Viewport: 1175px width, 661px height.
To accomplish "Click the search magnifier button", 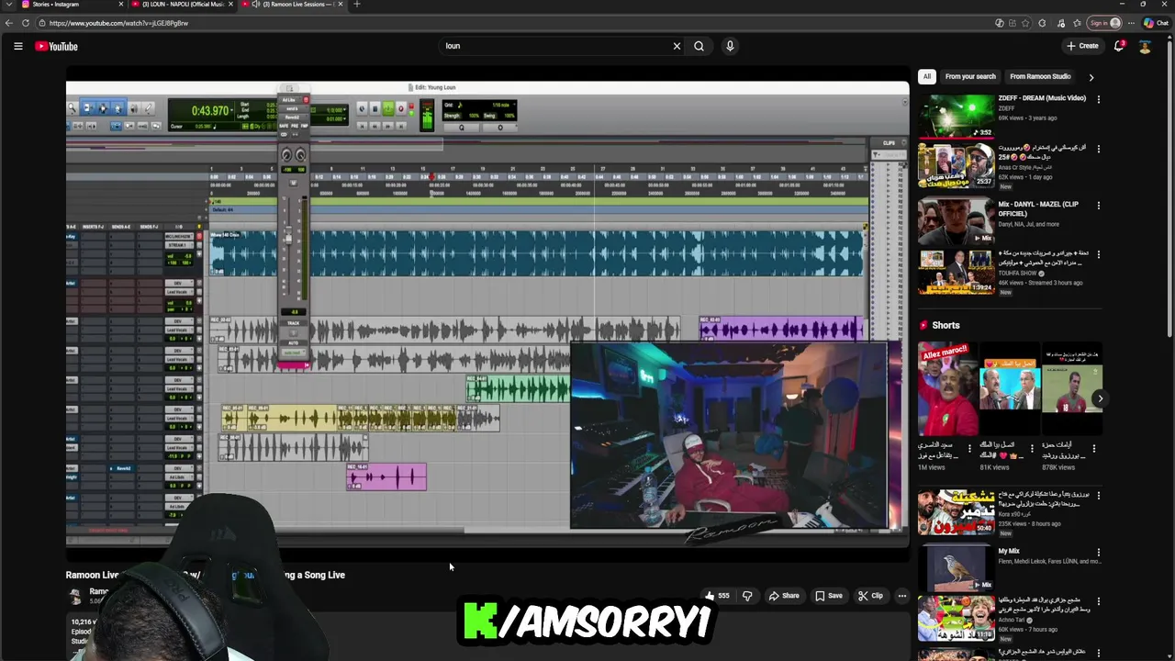I will pyautogui.click(x=699, y=46).
